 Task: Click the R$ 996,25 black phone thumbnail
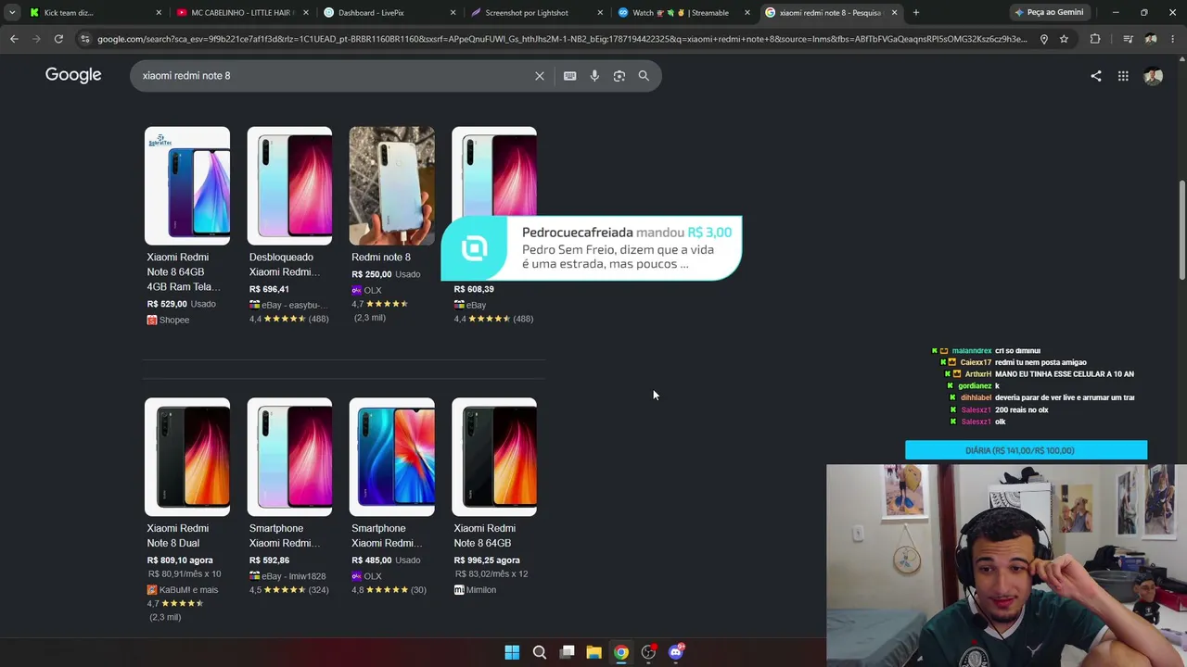point(494,457)
